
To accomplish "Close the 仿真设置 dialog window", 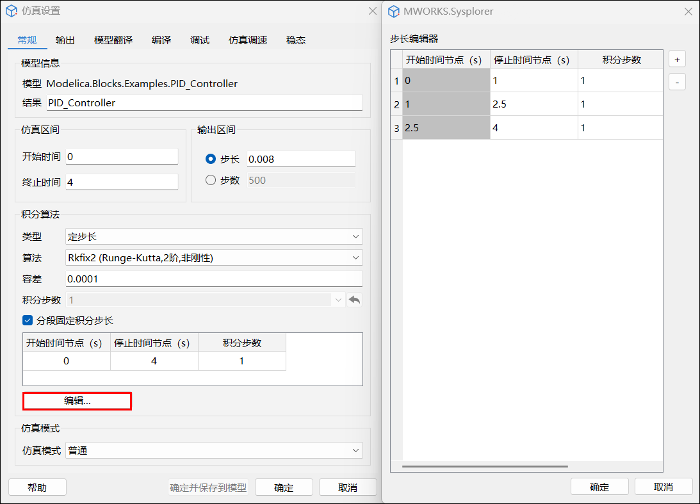I will (372, 11).
